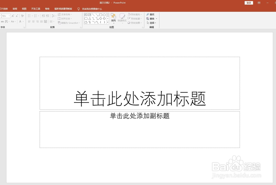Select the rectangle shape
This screenshot has height=185, width=276.
coord(100,15)
